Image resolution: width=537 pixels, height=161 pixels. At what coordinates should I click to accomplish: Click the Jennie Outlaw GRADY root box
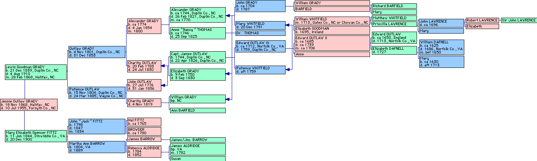point(29,104)
